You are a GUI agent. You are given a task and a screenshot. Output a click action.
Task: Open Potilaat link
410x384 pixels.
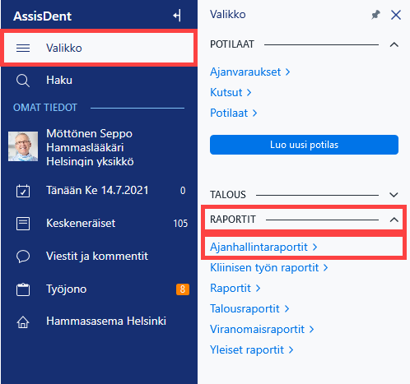click(x=234, y=113)
